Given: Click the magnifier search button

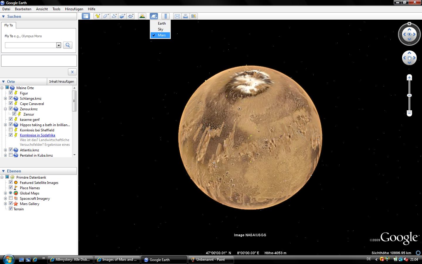Looking at the screenshot, I should (68, 45).
